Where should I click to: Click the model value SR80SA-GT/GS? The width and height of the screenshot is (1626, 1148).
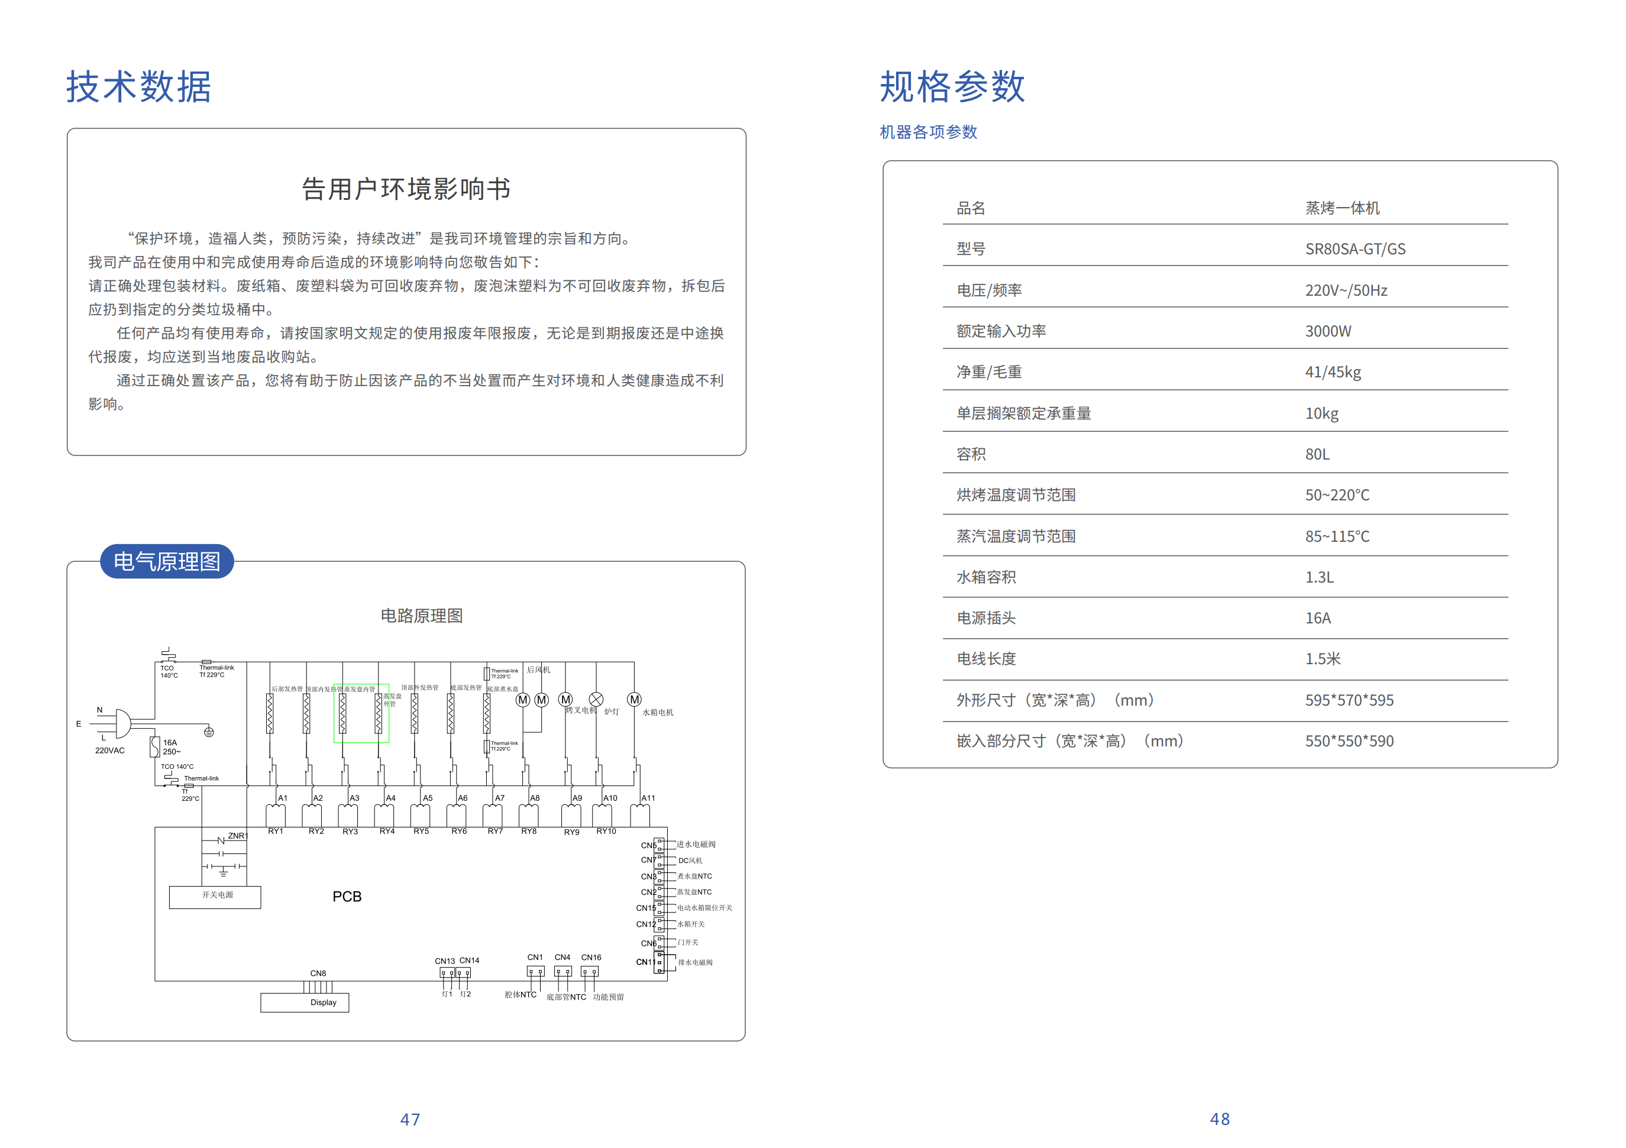(x=1355, y=249)
